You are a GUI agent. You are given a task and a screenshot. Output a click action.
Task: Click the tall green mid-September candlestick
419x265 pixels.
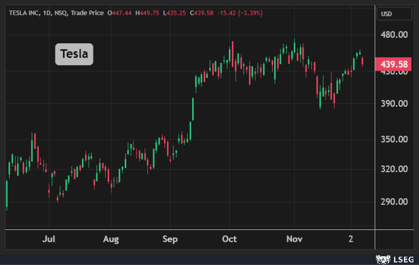(193, 109)
